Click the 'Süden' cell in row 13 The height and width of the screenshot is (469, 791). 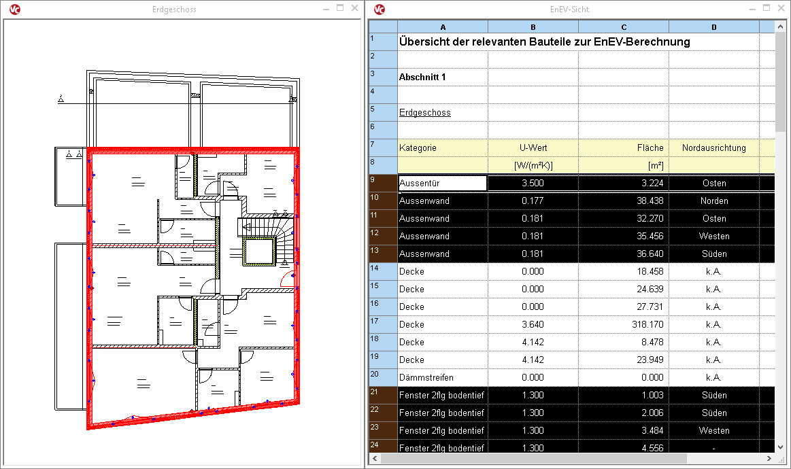714,254
